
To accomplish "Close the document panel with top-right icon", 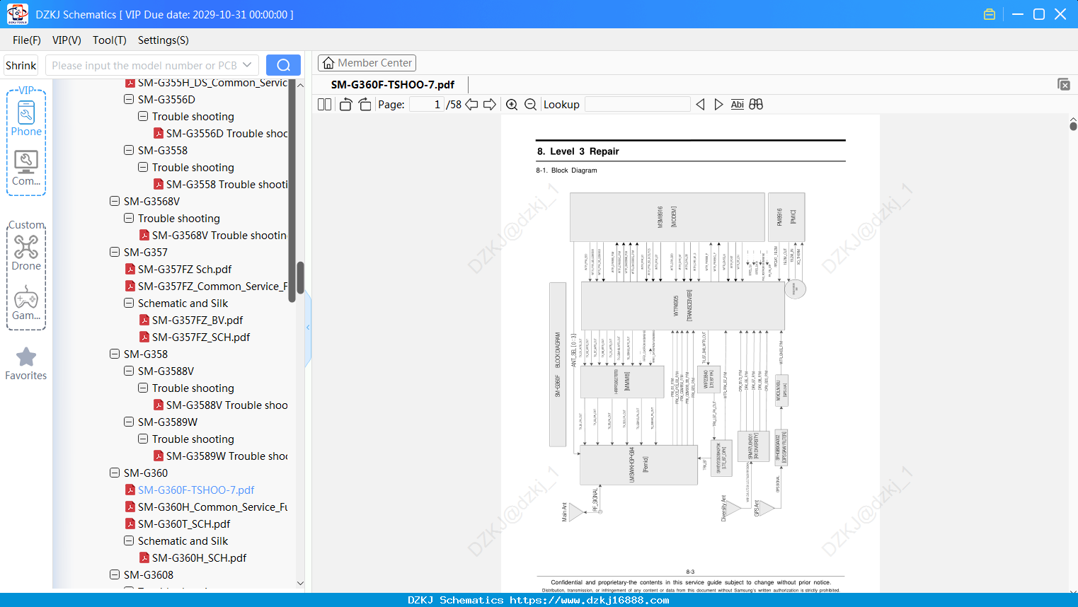I will point(1064,84).
